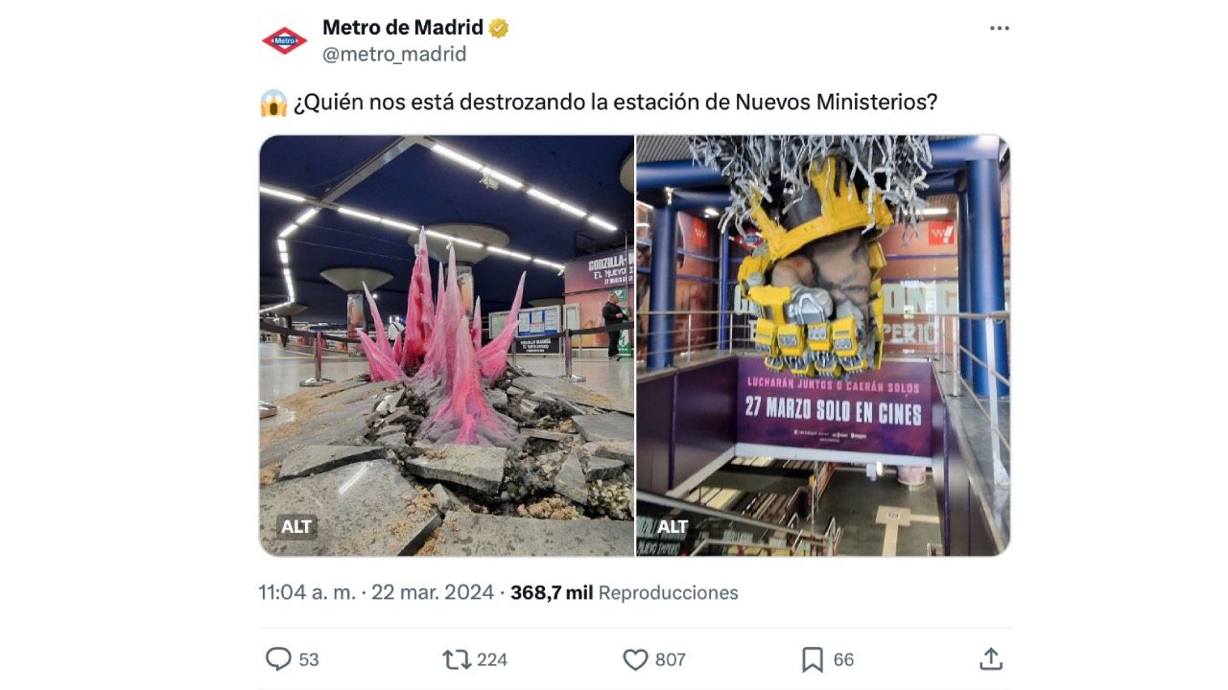The image size is (1228, 690).
Task: Click the gold verified badge
Action: point(499,29)
